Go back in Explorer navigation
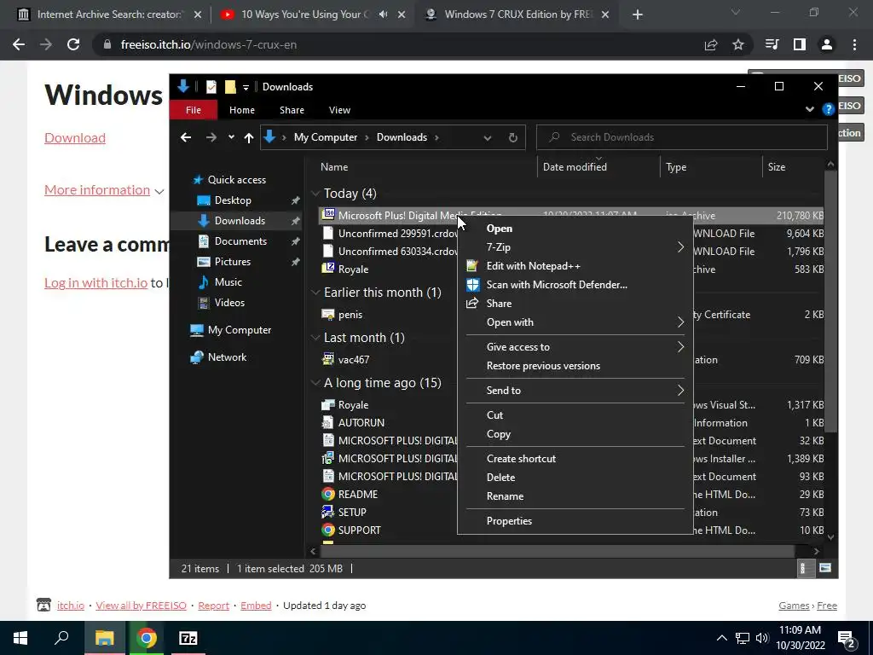 [x=186, y=137]
